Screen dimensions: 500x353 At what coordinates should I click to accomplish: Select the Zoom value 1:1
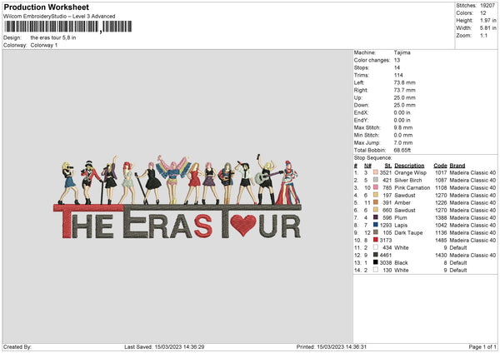(483, 35)
